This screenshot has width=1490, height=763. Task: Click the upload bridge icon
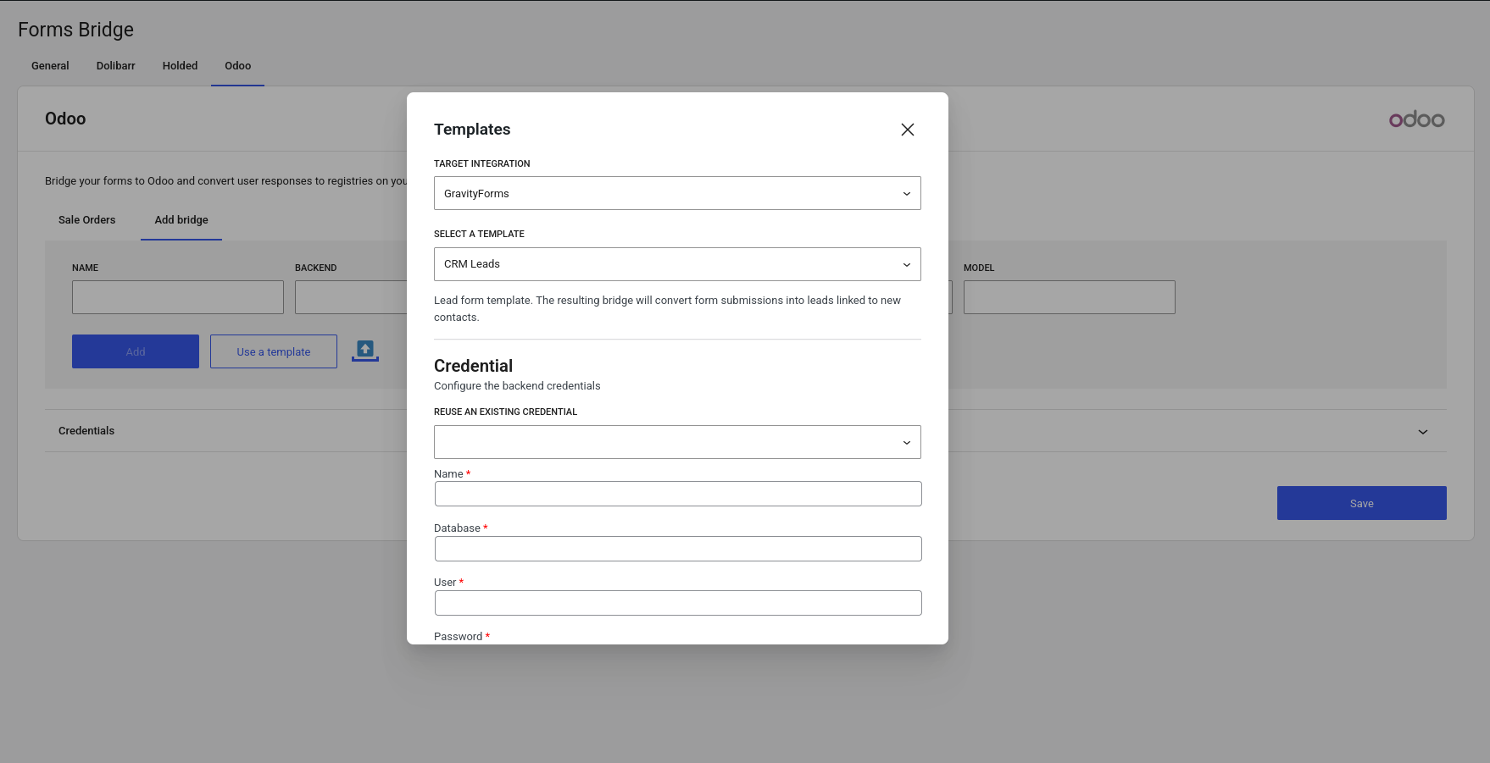coord(365,351)
